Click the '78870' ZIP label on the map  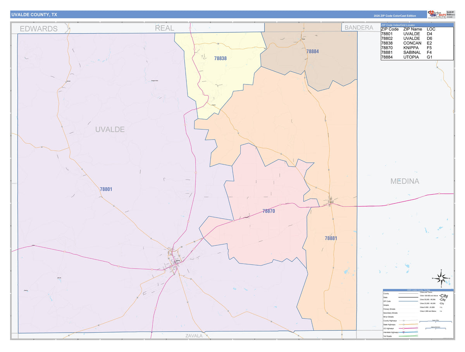(269, 211)
